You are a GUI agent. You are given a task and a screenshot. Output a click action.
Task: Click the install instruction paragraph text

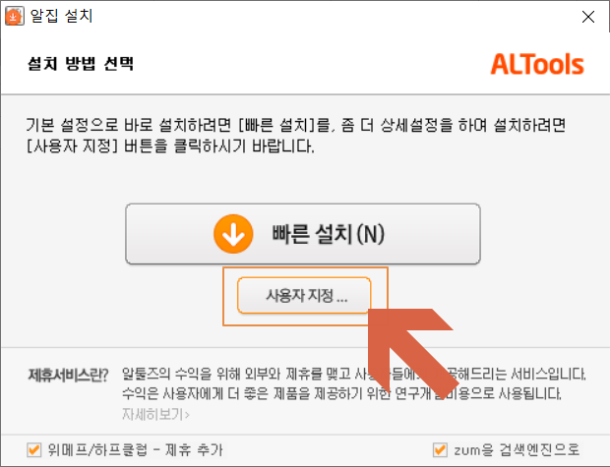tap(296, 136)
